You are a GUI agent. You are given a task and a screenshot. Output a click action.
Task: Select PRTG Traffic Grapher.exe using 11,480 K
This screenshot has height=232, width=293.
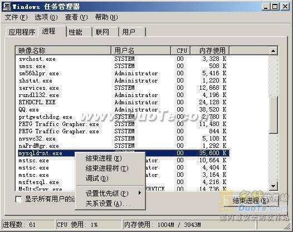123,124
